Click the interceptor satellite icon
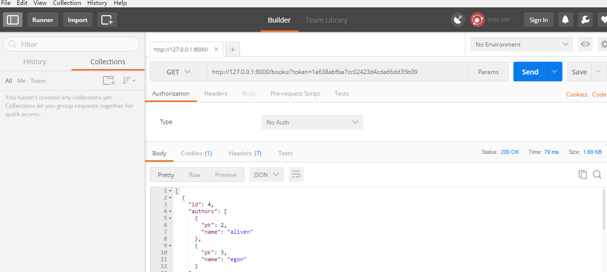The height and width of the screenshot is (272, 607). [x=458, y=20]
